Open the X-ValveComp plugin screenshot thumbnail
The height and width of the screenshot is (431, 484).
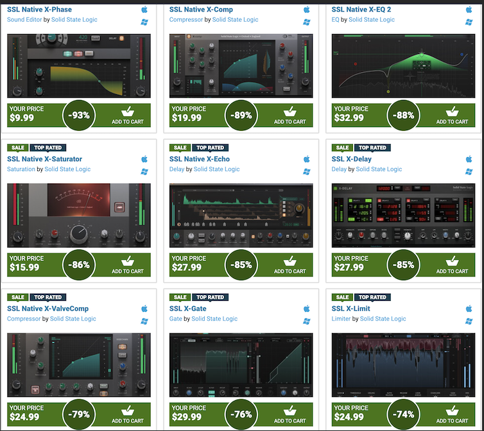click(79, 365)
